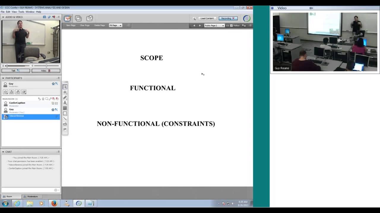Pick the Text tool
Screen dimensions: 380x213
point(65,103)
